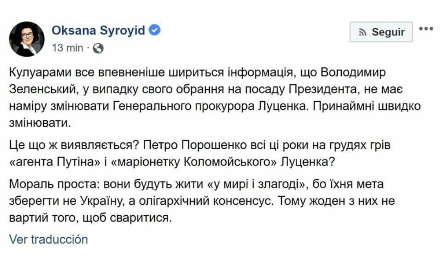
Task: Follow the page with Seguir button
Action: click(x=381, y=32)
